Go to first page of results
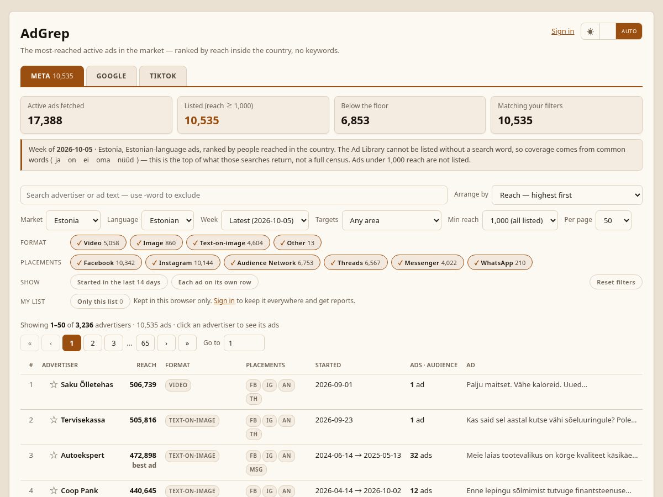 tap(30, 343)
